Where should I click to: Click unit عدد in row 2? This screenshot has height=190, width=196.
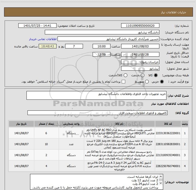click(x=71, y=144)
